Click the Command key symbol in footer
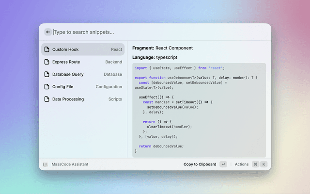Screen dimensions: 310x194 tap(255, 164)
